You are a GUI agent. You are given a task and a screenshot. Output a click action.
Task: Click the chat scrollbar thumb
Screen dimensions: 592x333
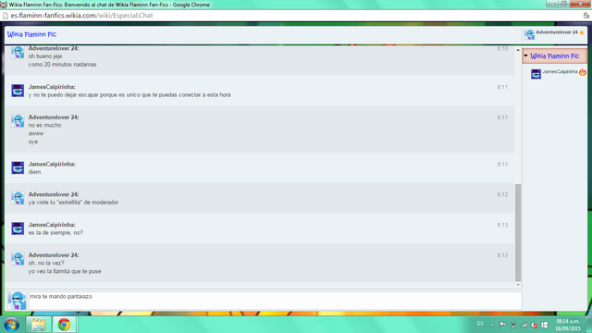pyautogui.click(x=518, y=232)
